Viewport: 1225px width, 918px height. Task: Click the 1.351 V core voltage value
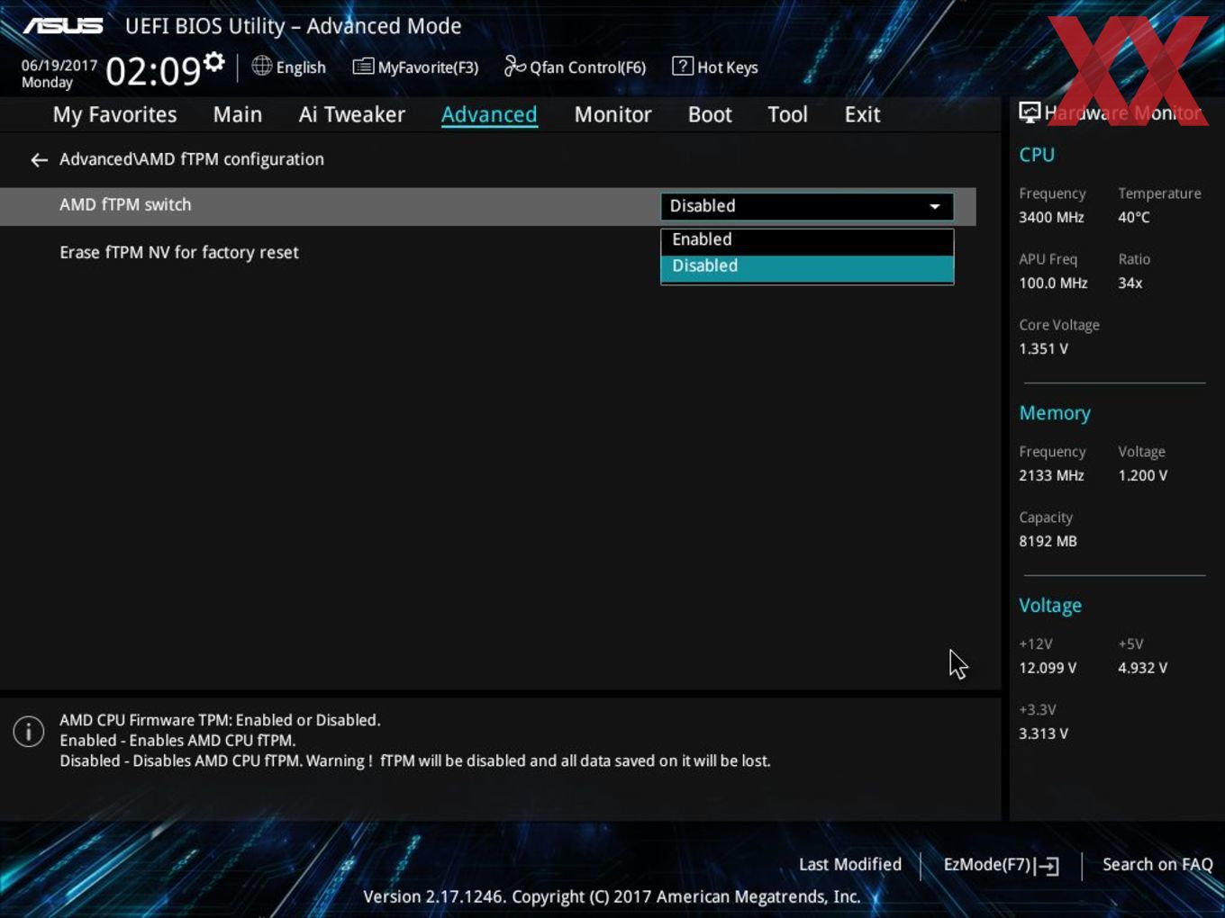1043,349
